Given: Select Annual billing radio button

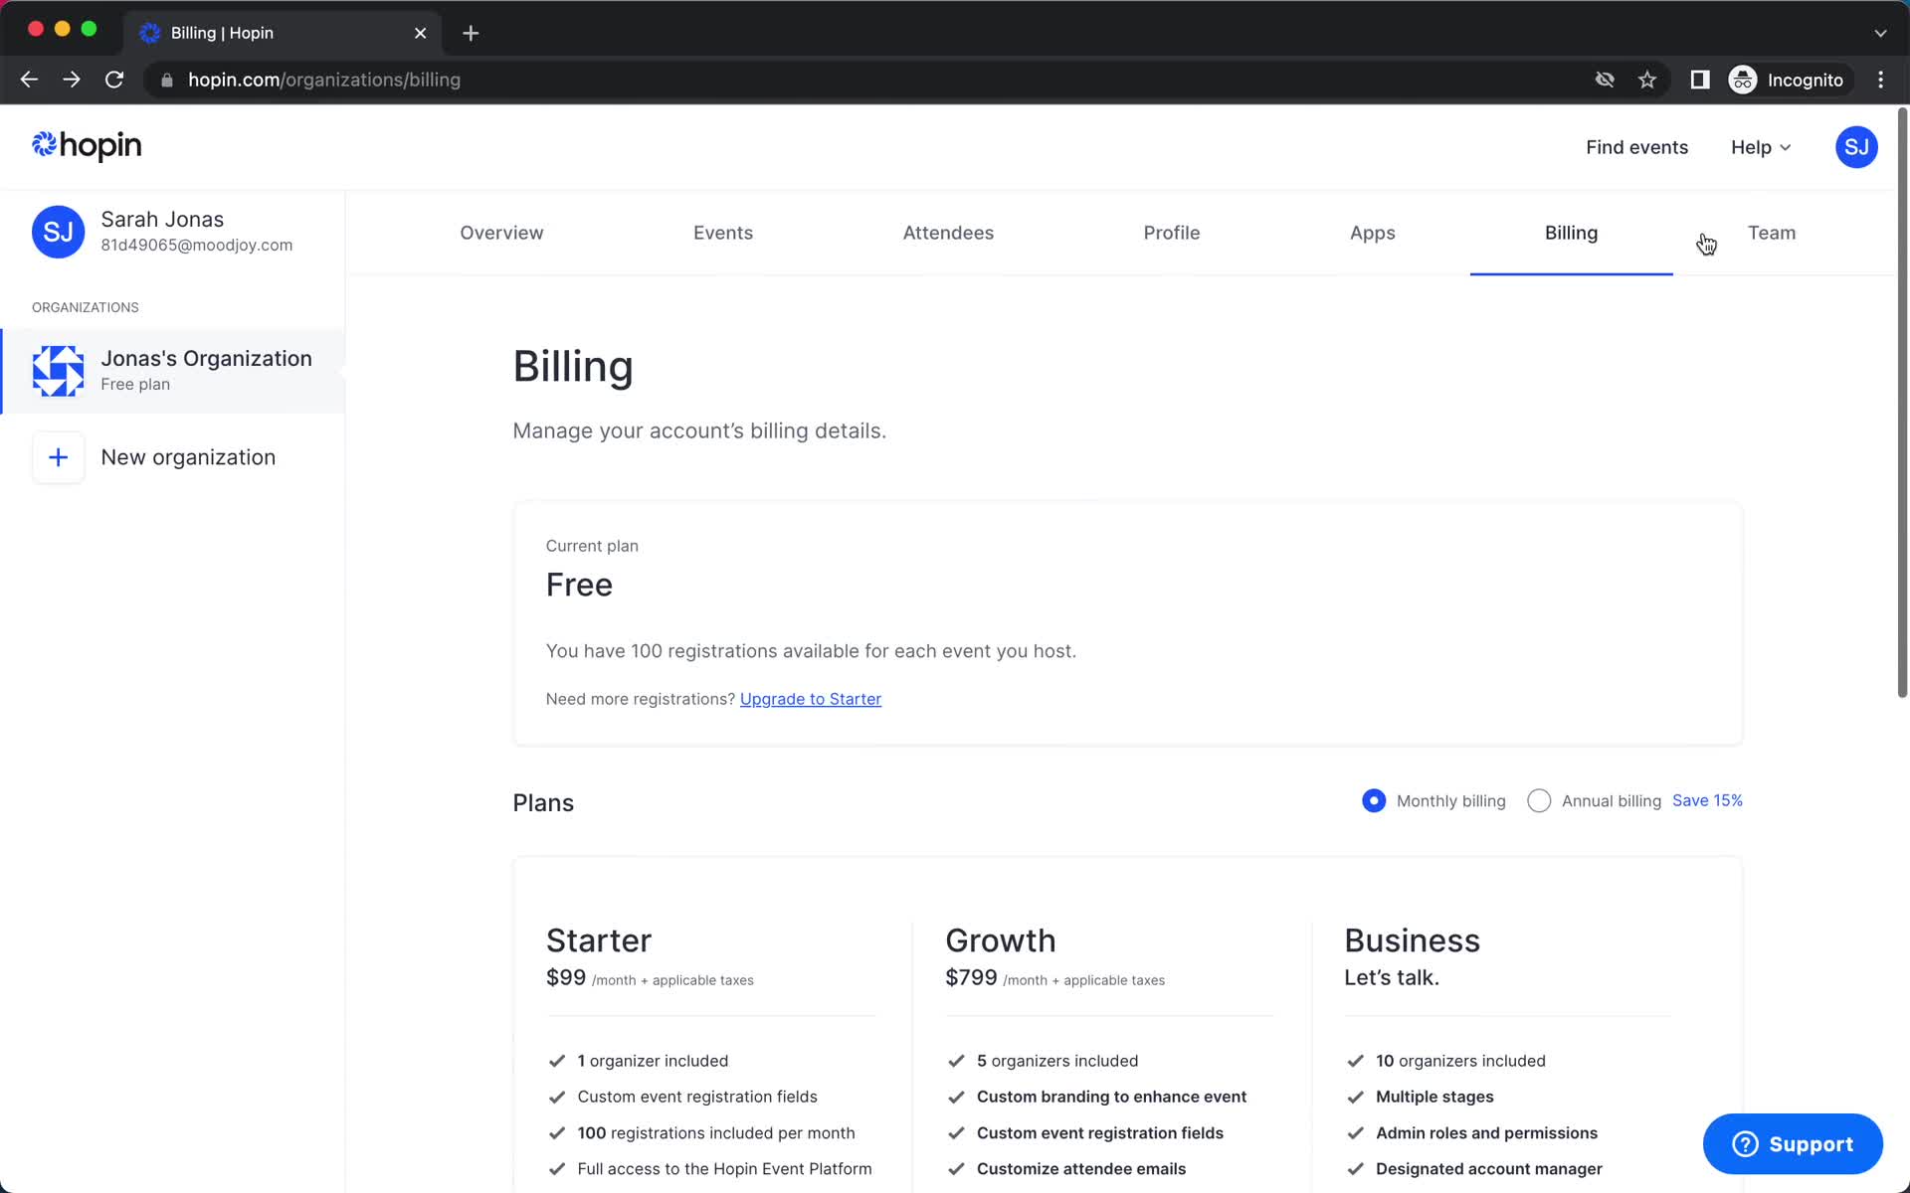Looking at the screenshot, I should 1538,800.
